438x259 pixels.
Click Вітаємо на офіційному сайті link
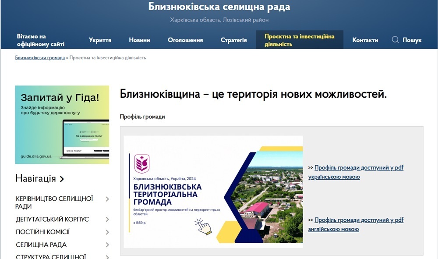[x=41, y=40]
